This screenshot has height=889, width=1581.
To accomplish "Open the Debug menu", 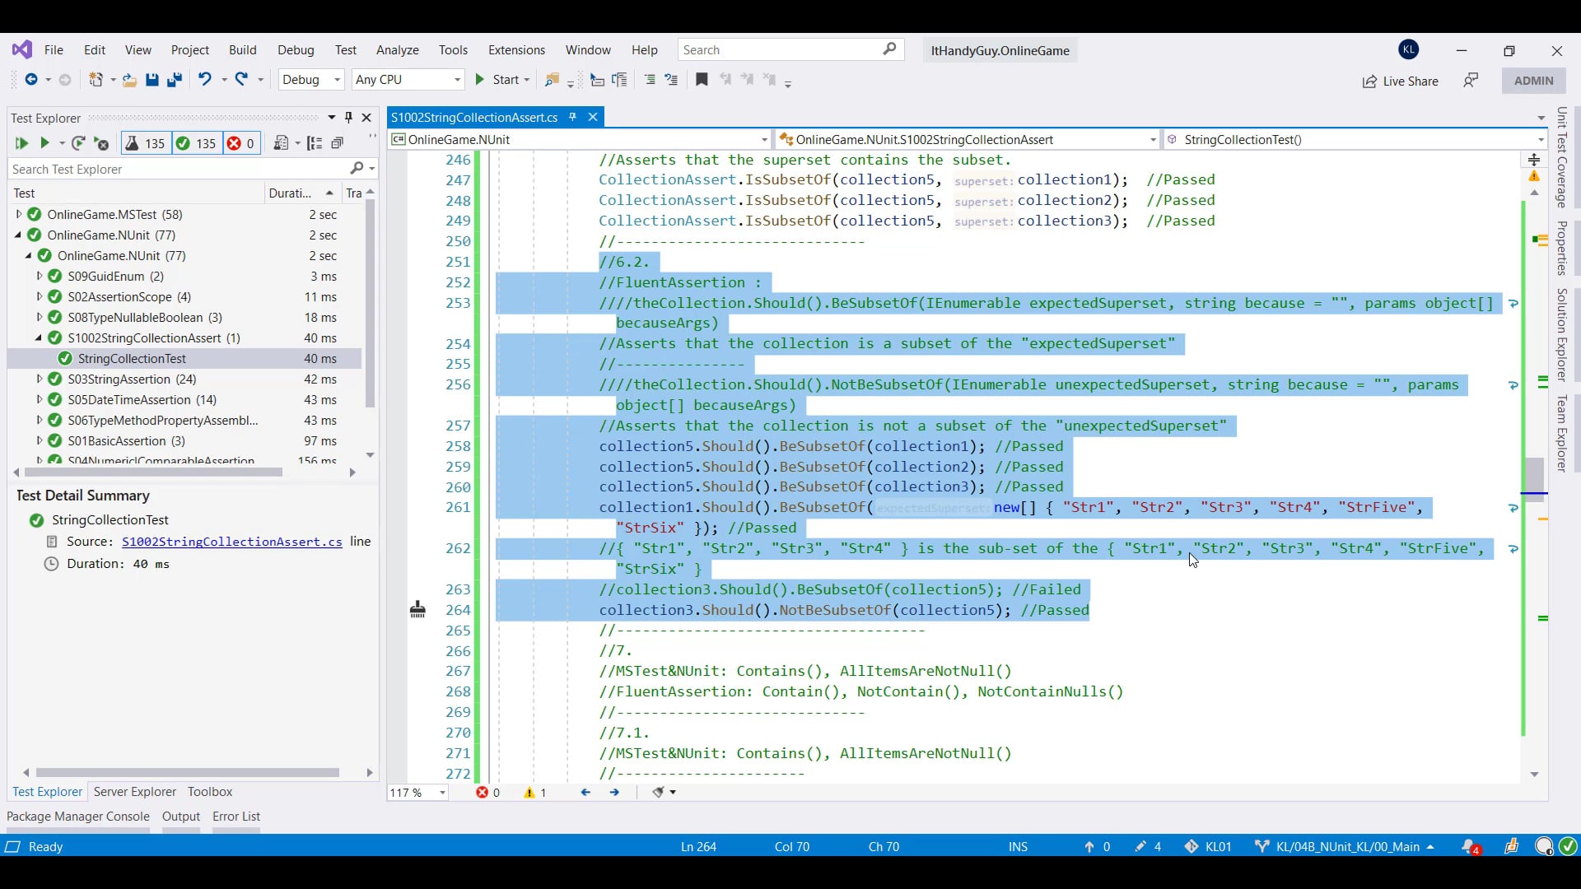I will tap(296, 50).
